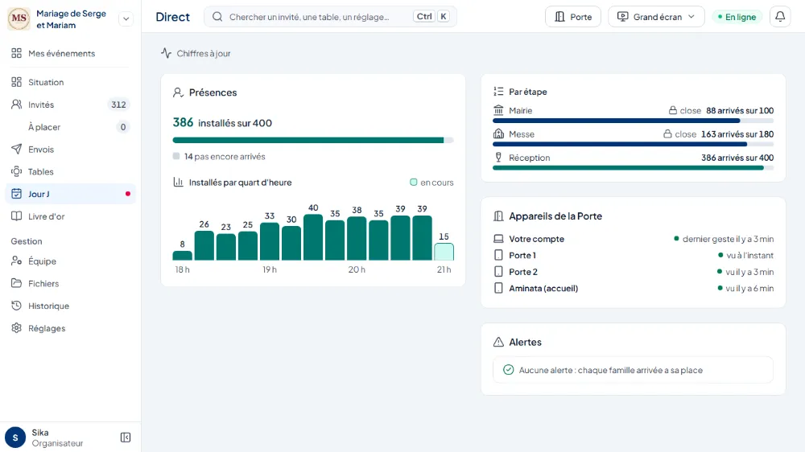Screen dimensions: 805x452
Task: Click '163 arrivés sur 180' text
Action: point(737,134)
